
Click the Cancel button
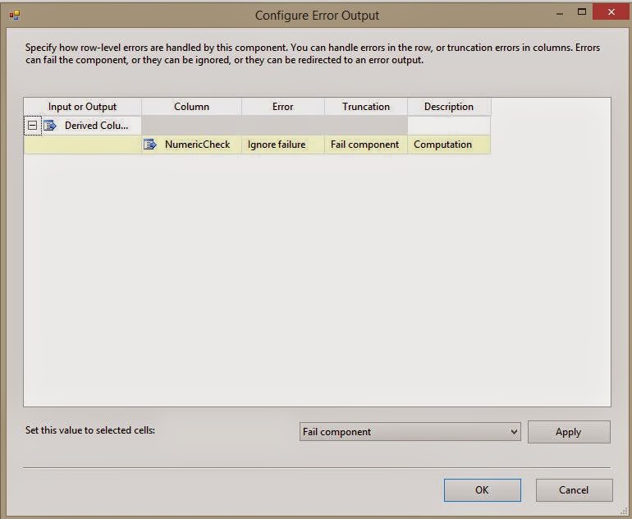pyautogui.click(x=574, y=490)
